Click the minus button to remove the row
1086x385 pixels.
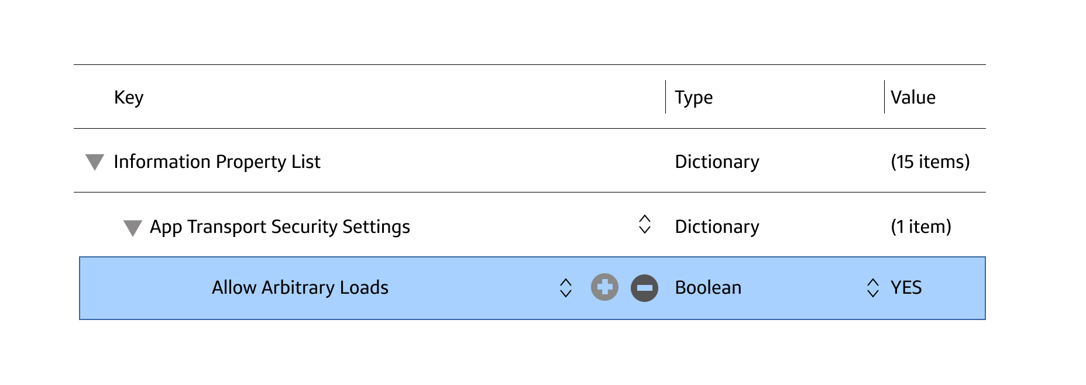[644, 288]
